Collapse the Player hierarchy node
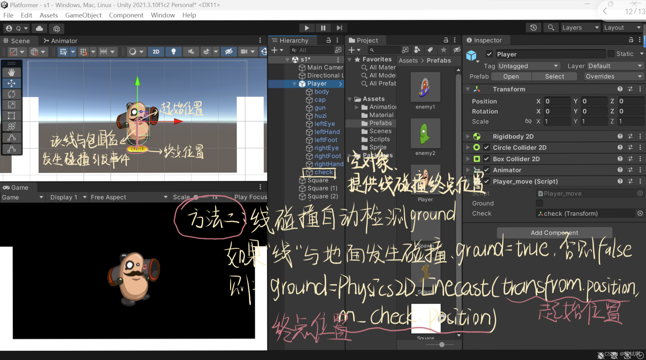This screenshot has width=646, height=360. point(295,84)
